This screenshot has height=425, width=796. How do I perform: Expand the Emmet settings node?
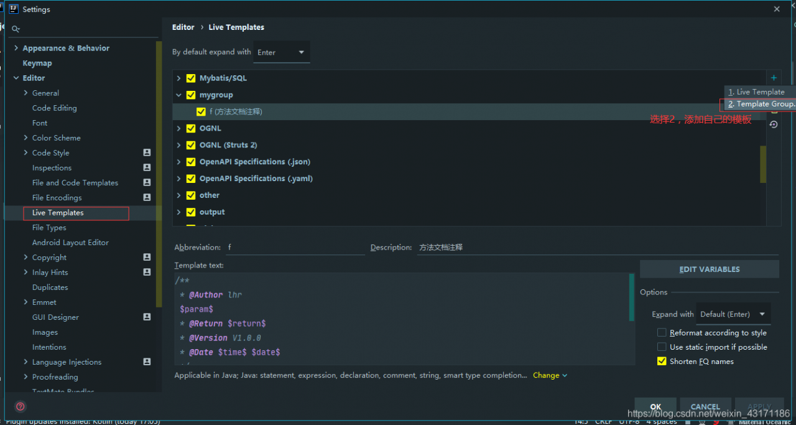(x=25, y=302)
